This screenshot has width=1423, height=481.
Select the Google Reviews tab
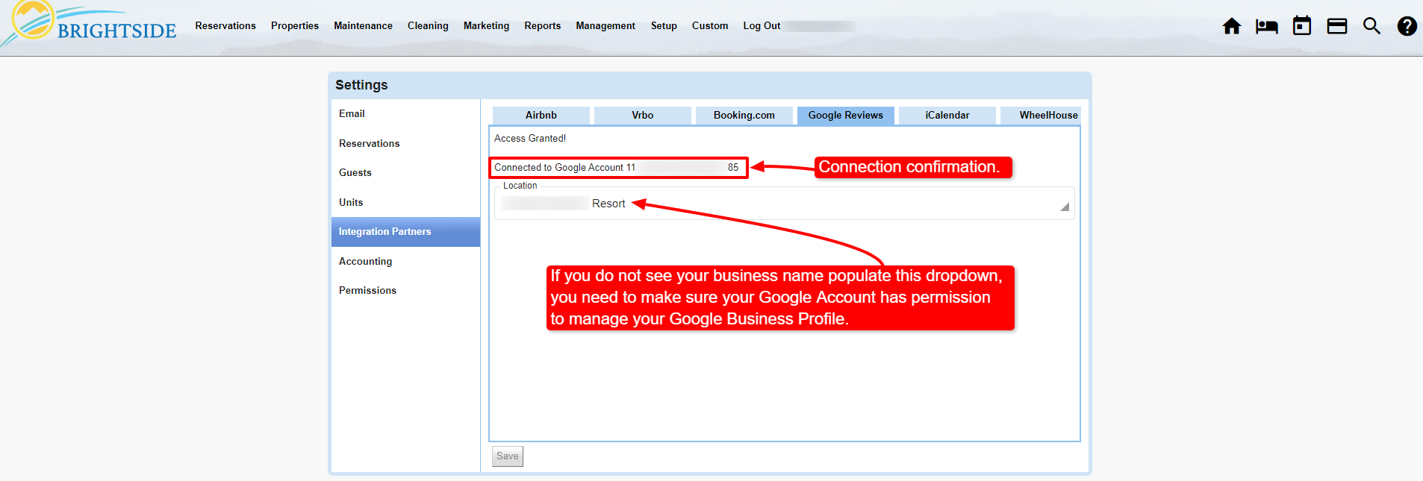(x=846, y=115)
